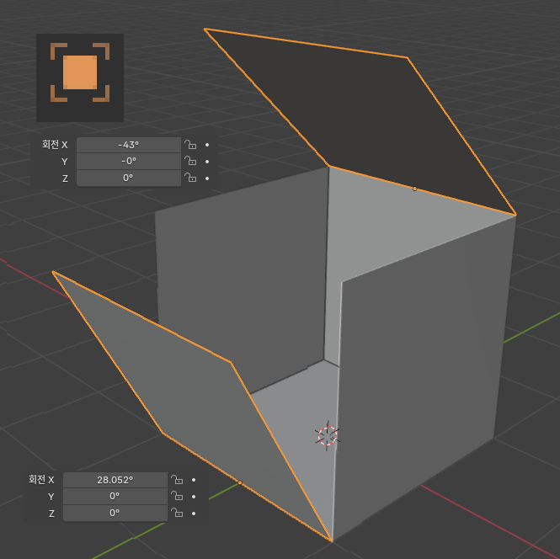Image resolution: width=560 pixels, height=559 pixels.
Task: Edit the rotation X field showing -43°
Action: pyautogui.click(x=129, y=145)
